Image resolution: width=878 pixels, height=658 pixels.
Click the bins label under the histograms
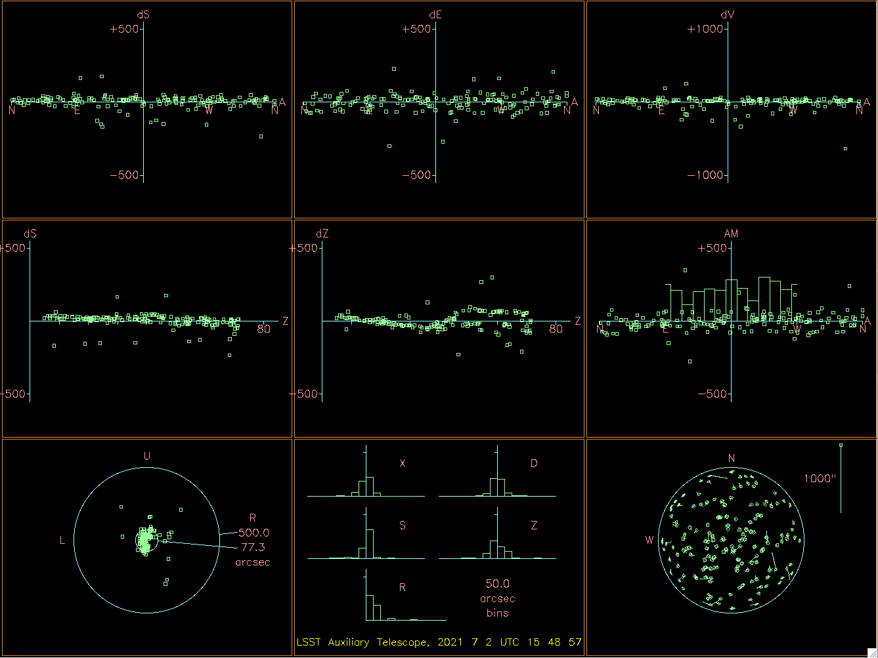tap(497, 613)
